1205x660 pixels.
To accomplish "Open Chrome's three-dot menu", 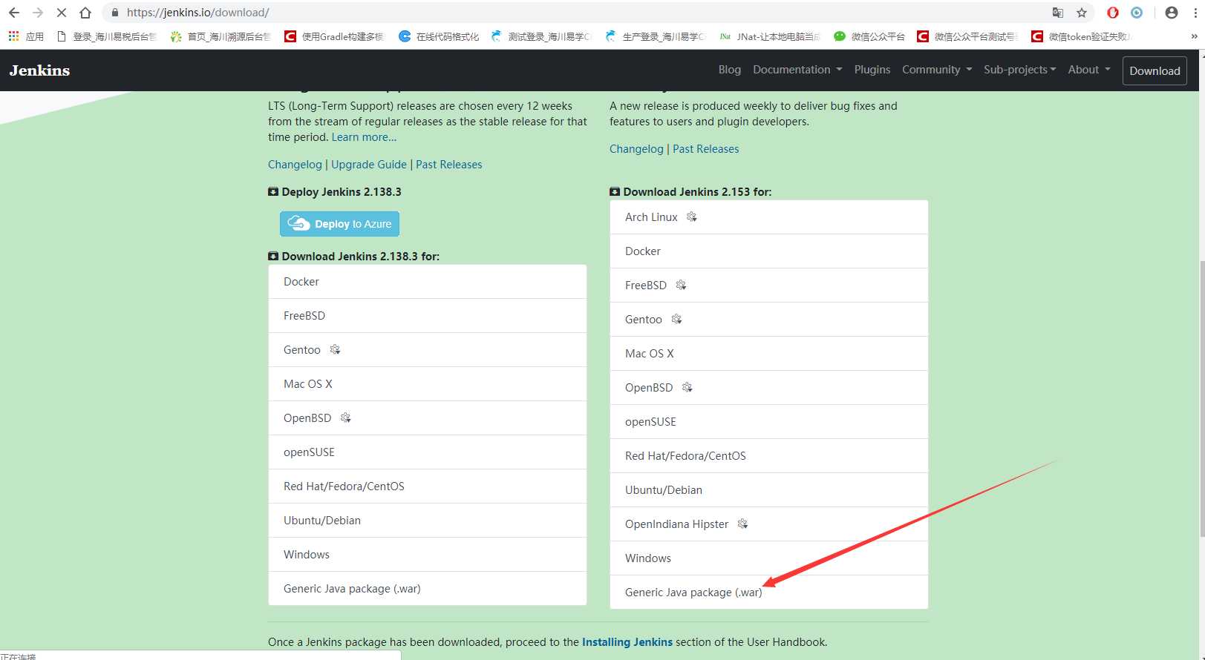I will (x=1195, y=13).
